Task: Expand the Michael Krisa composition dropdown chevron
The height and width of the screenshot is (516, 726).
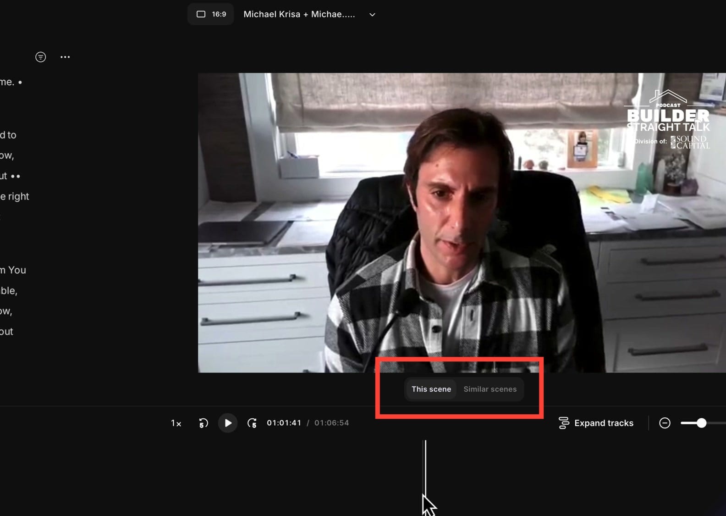Action: click(x=372, y=15)
